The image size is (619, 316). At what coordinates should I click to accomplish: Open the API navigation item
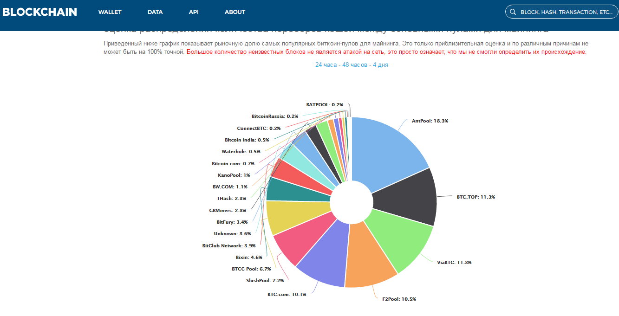pos(194,12)
